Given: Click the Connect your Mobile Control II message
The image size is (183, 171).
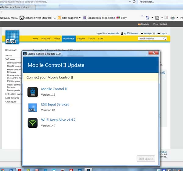Looking at the screenshot, I should click(x=50, y=77).
